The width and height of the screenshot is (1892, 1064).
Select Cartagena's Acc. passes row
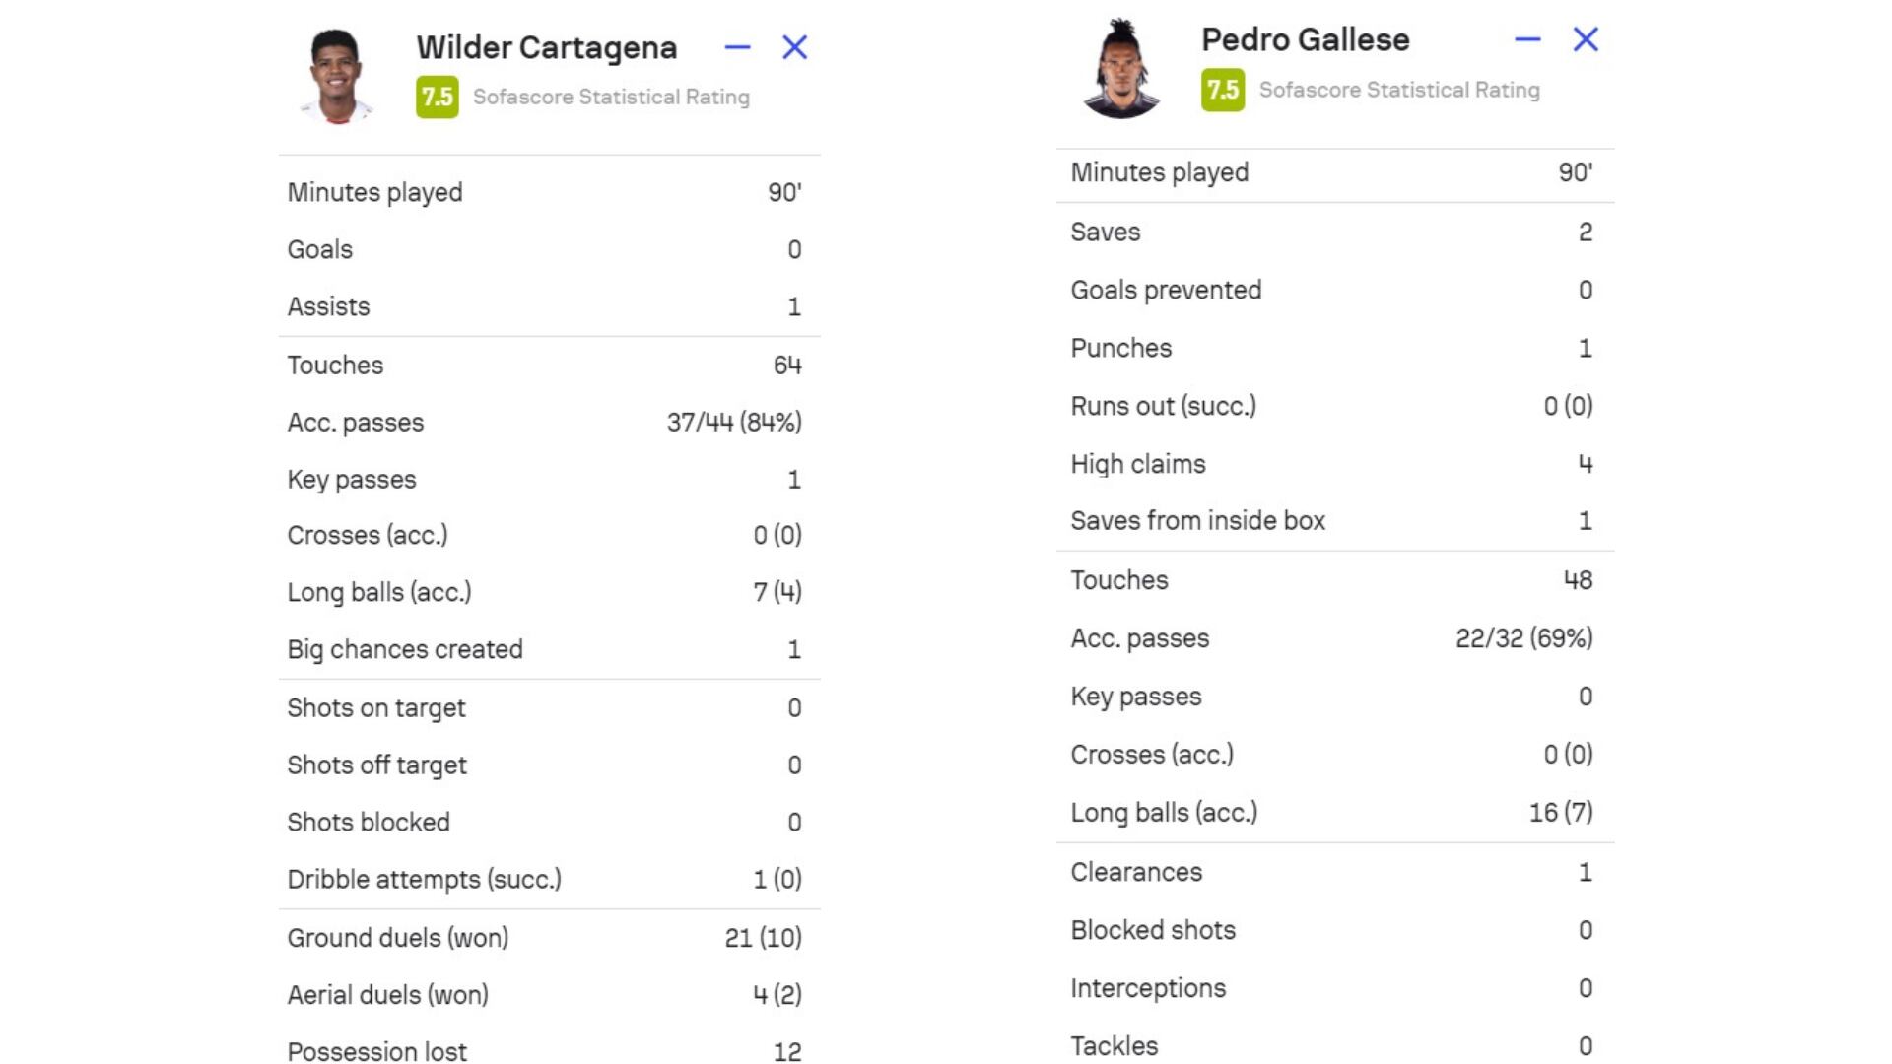544,423
